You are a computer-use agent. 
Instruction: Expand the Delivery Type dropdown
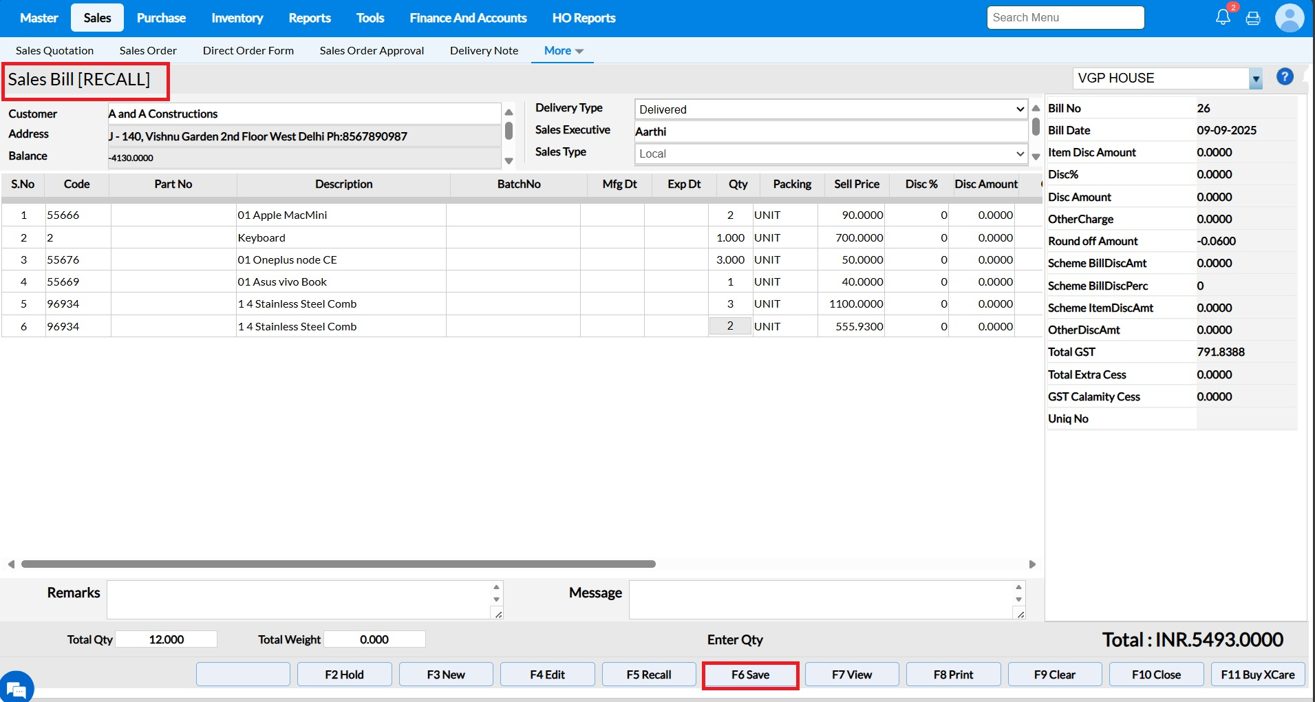click(x=1020, y=109)
